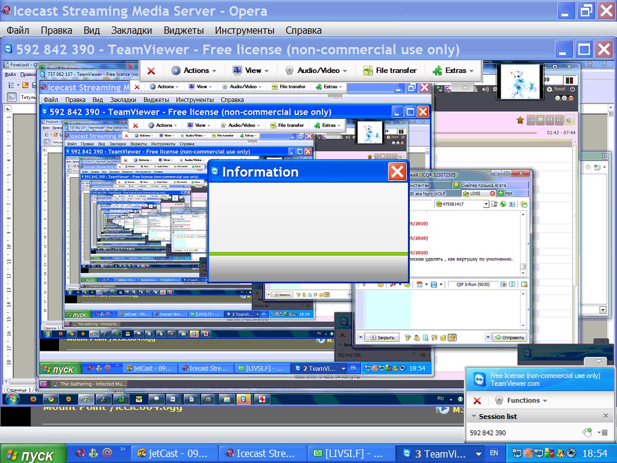
Task: Click the stop button in the player
Action: (540, 120)
